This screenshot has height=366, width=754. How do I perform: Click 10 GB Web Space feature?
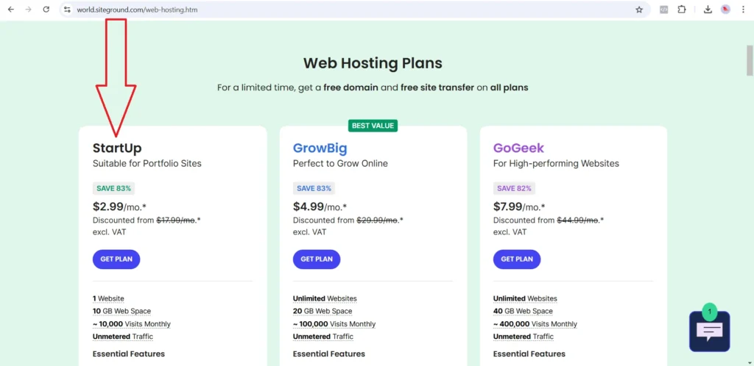[121, 312]
